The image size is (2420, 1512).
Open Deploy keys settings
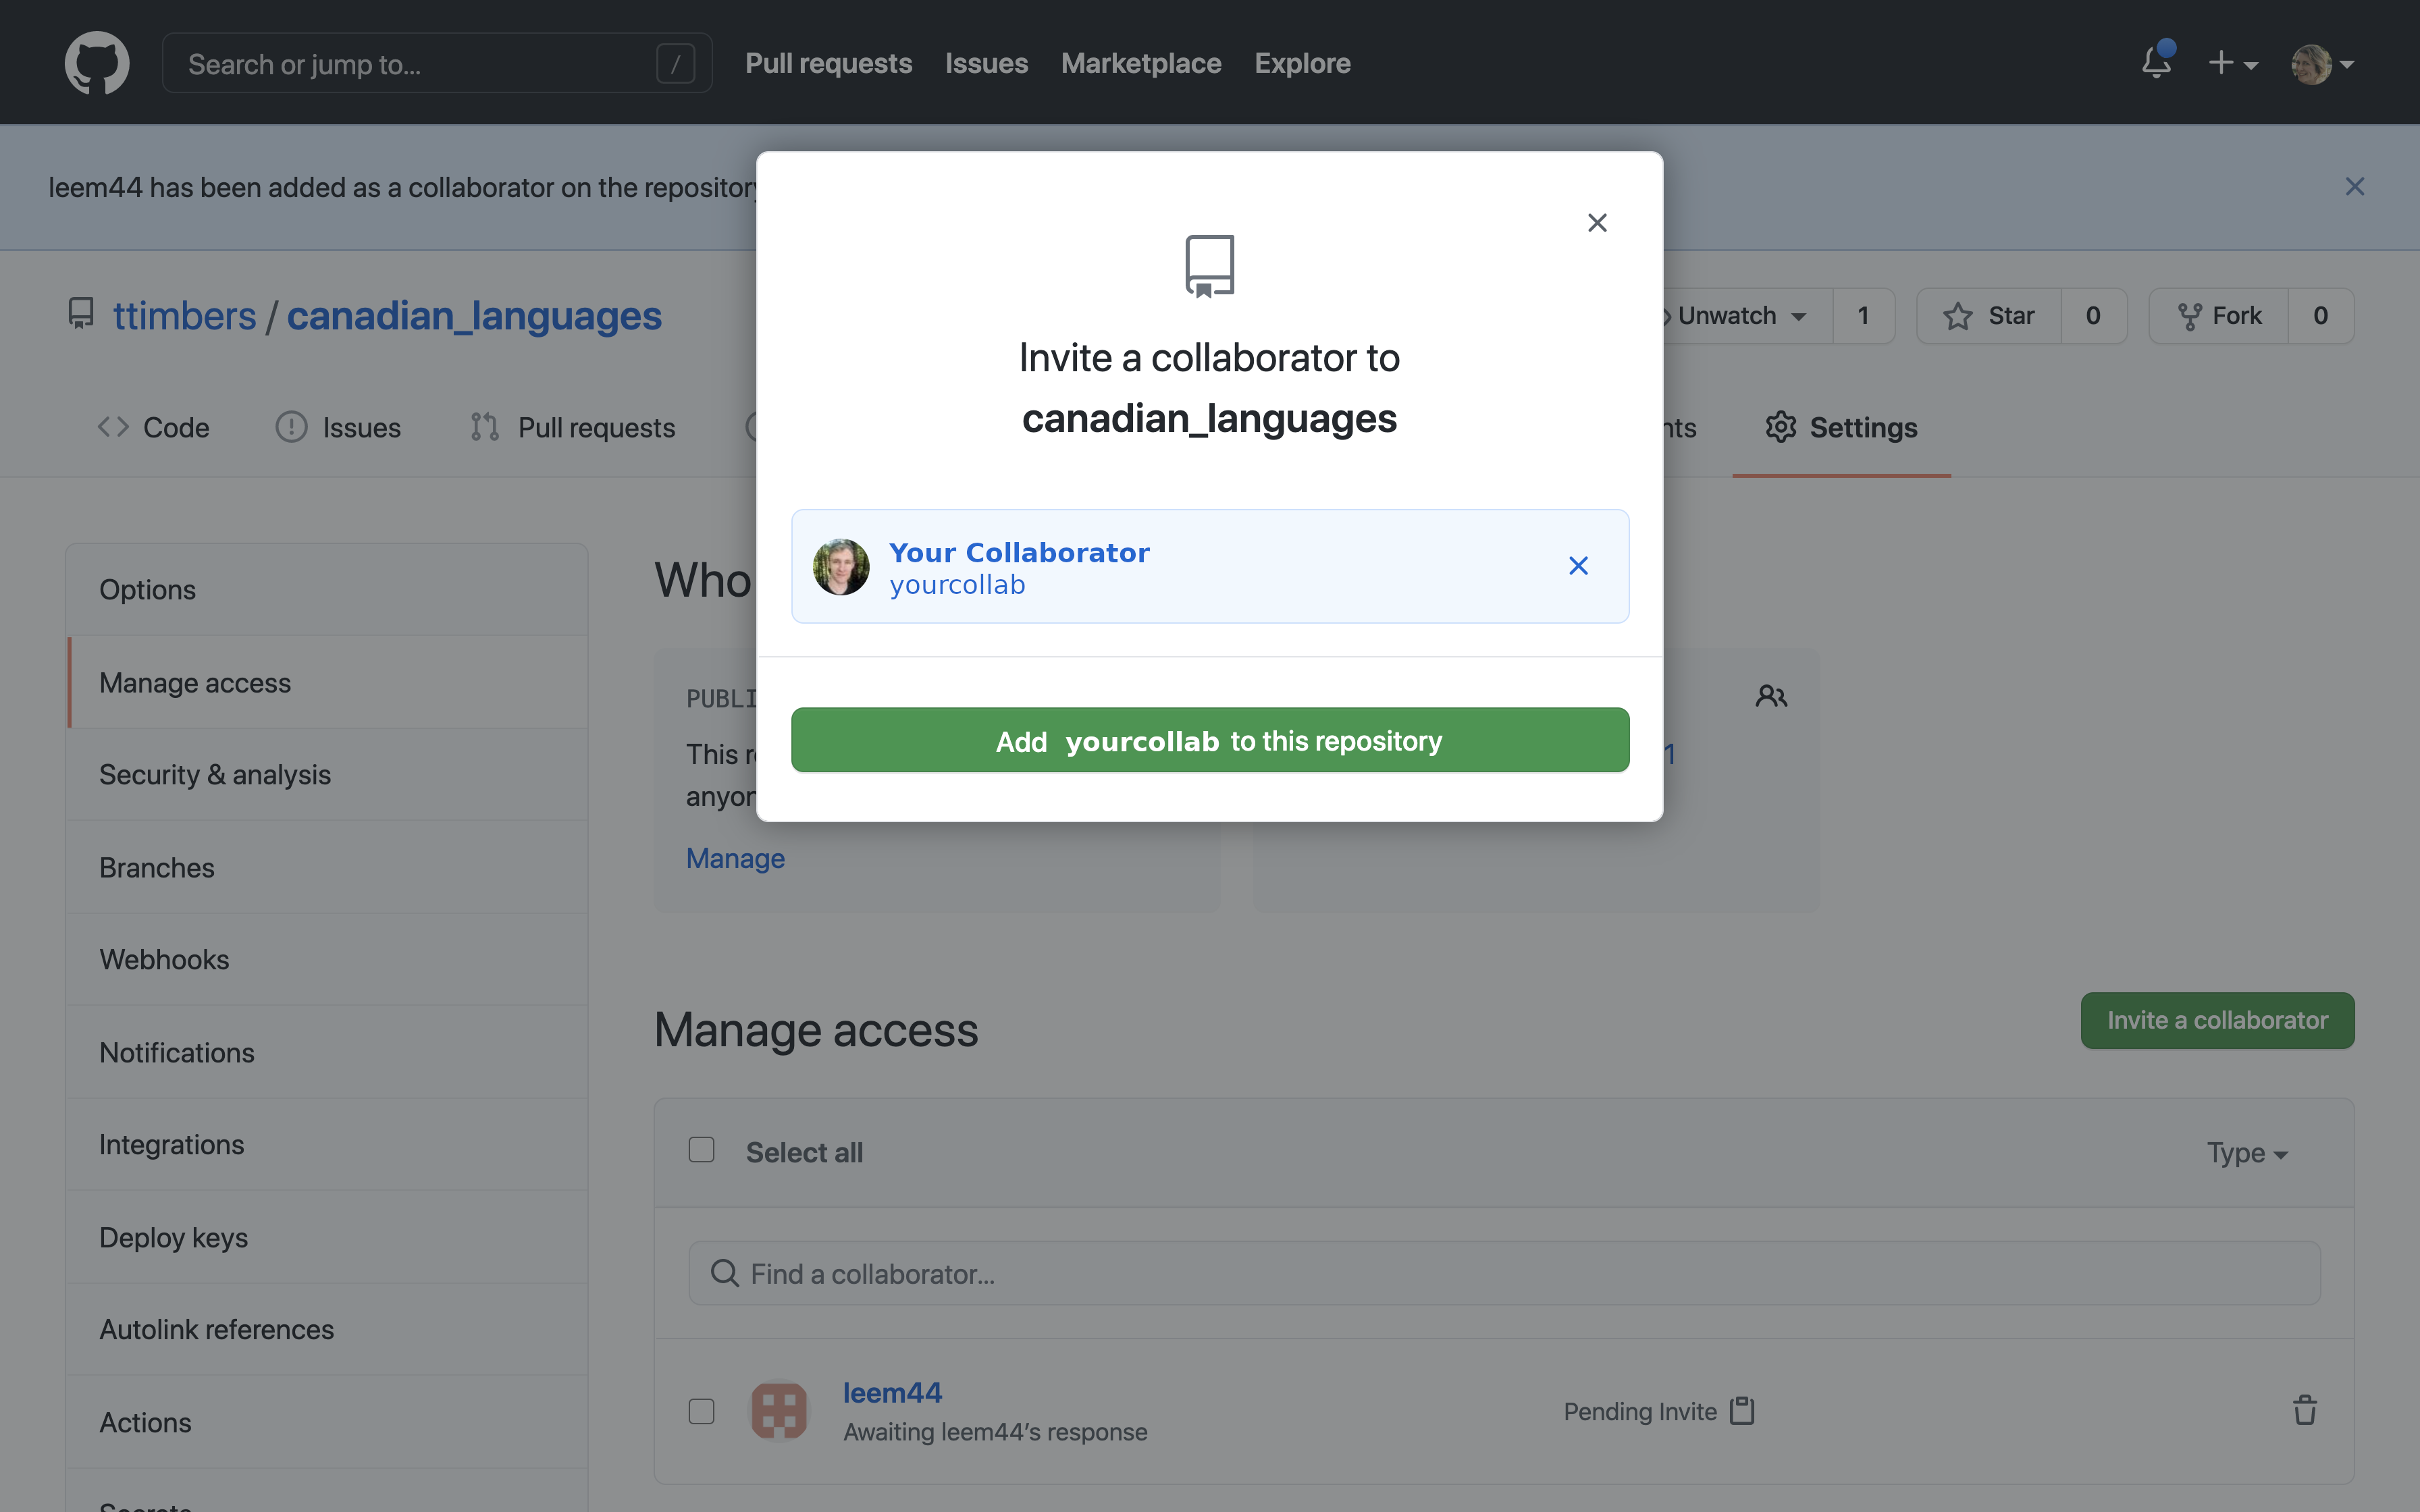pos(328,1237)
